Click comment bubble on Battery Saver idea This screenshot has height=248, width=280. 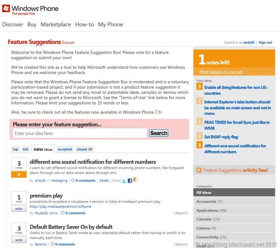(52, 244)
